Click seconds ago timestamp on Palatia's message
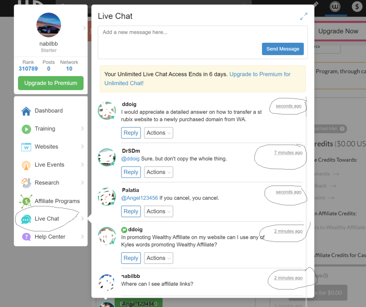 point(288,192)
